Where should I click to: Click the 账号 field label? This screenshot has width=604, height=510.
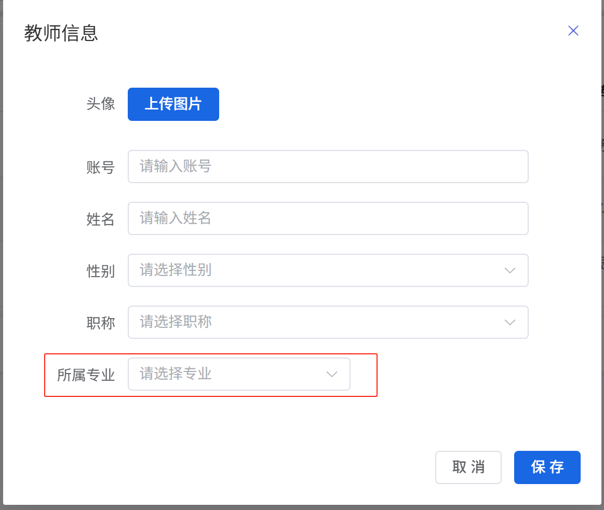(x=100, y=167)
